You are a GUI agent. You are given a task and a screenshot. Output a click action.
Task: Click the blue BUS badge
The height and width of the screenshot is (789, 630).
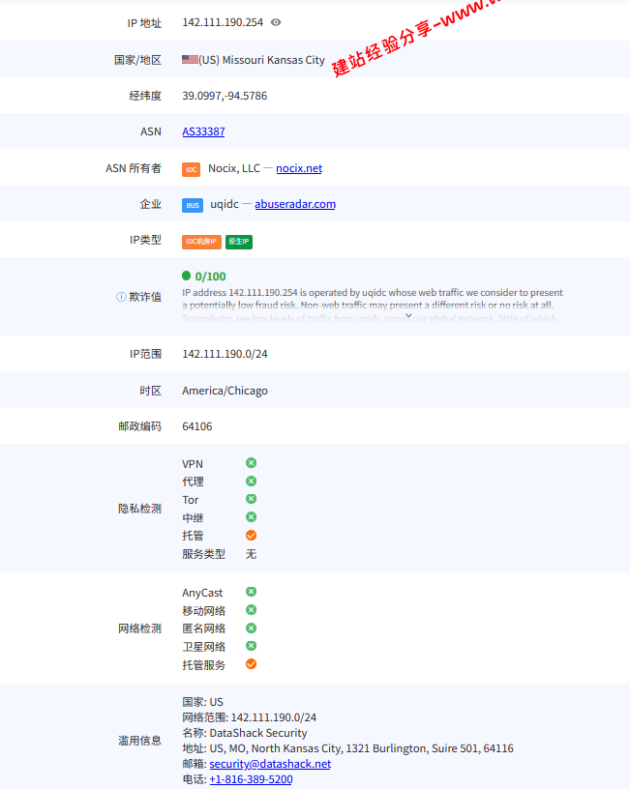[x=193, y=205]
